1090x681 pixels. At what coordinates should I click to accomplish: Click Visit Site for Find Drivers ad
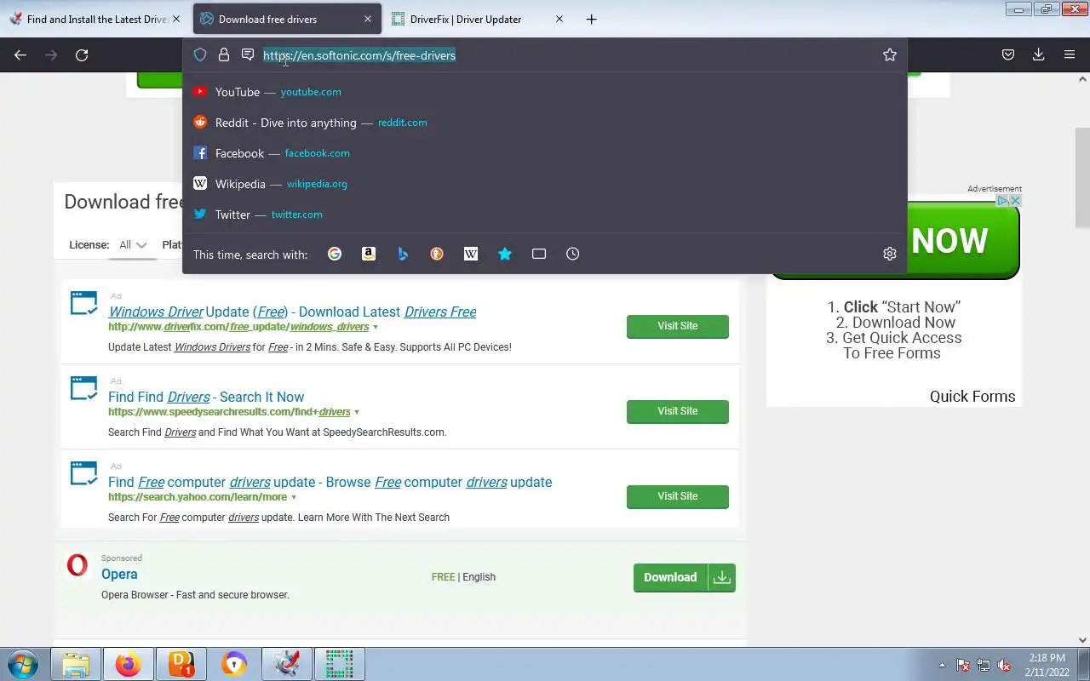pos(678,411)
